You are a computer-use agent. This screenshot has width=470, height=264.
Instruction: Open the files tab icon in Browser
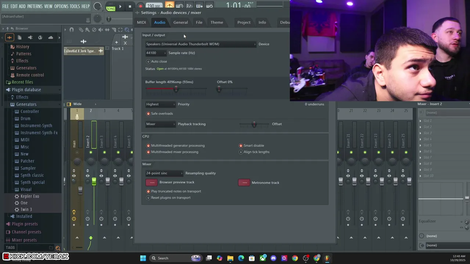point(19,37)
